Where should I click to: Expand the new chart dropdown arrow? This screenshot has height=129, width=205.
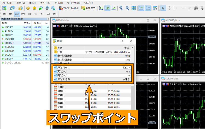8,8
